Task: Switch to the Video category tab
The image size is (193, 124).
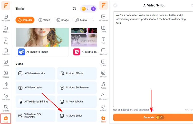Action: coord(44,20)
